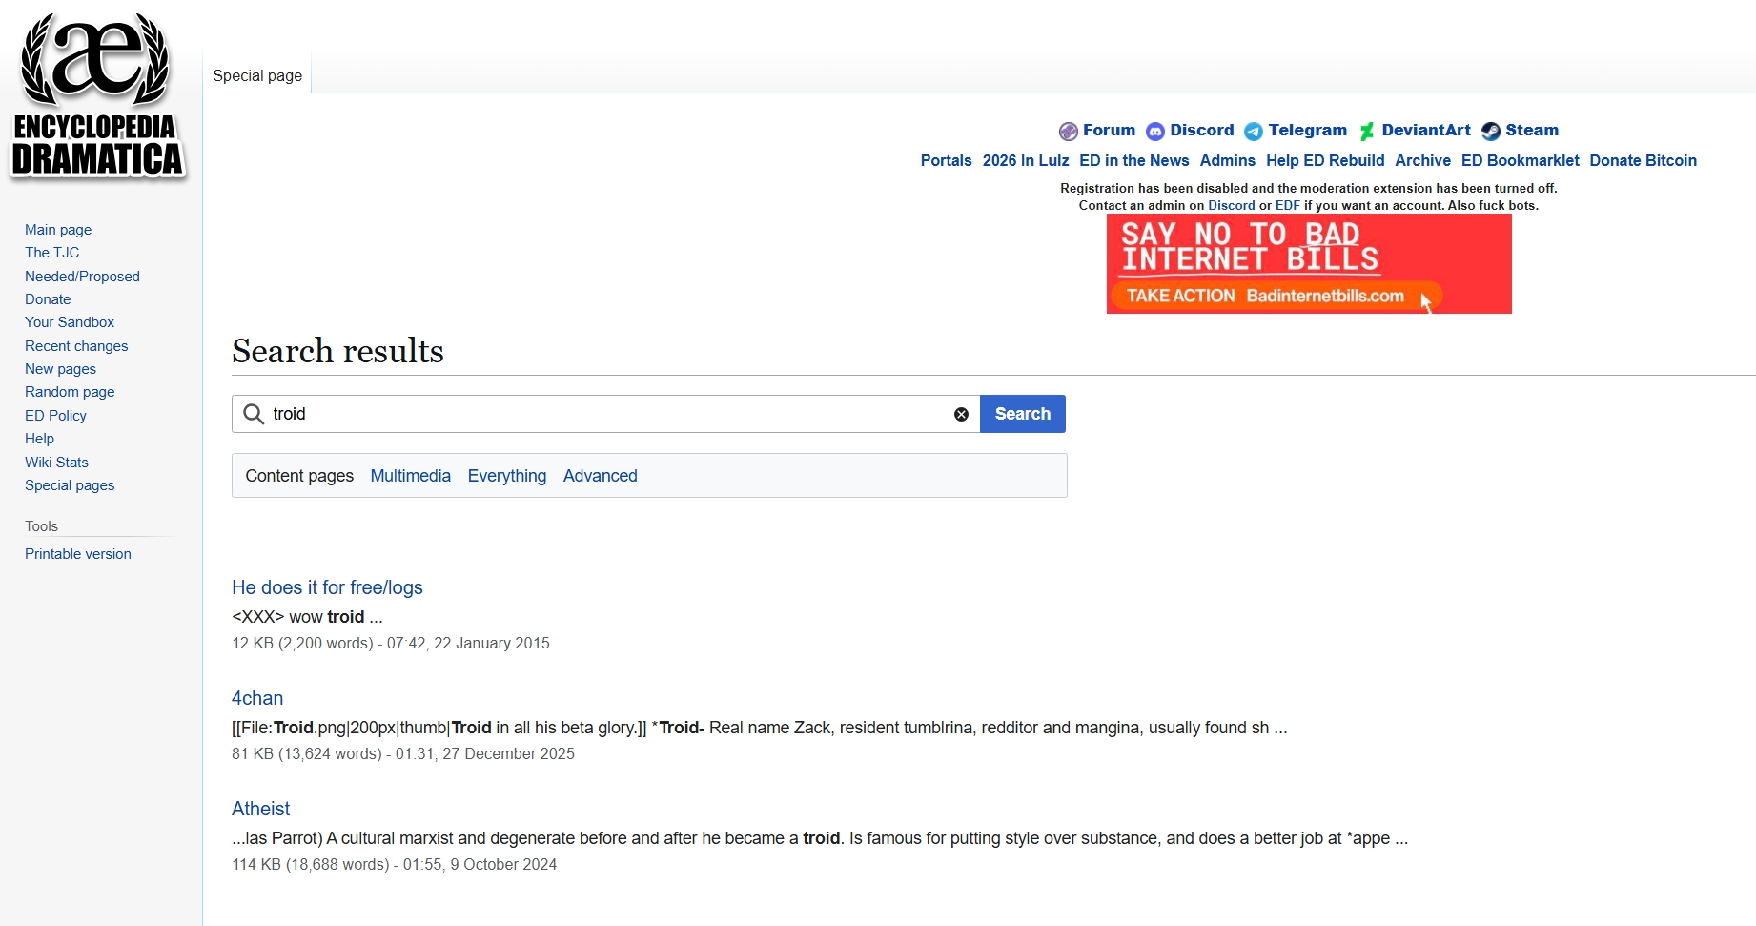Go to Main page in sidebar

(58, 230)
